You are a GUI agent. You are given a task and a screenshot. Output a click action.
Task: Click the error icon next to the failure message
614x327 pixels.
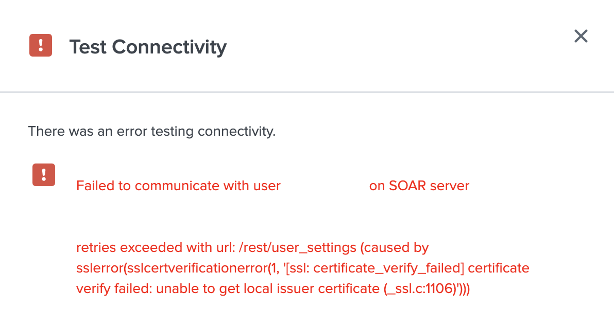(44, 175)
